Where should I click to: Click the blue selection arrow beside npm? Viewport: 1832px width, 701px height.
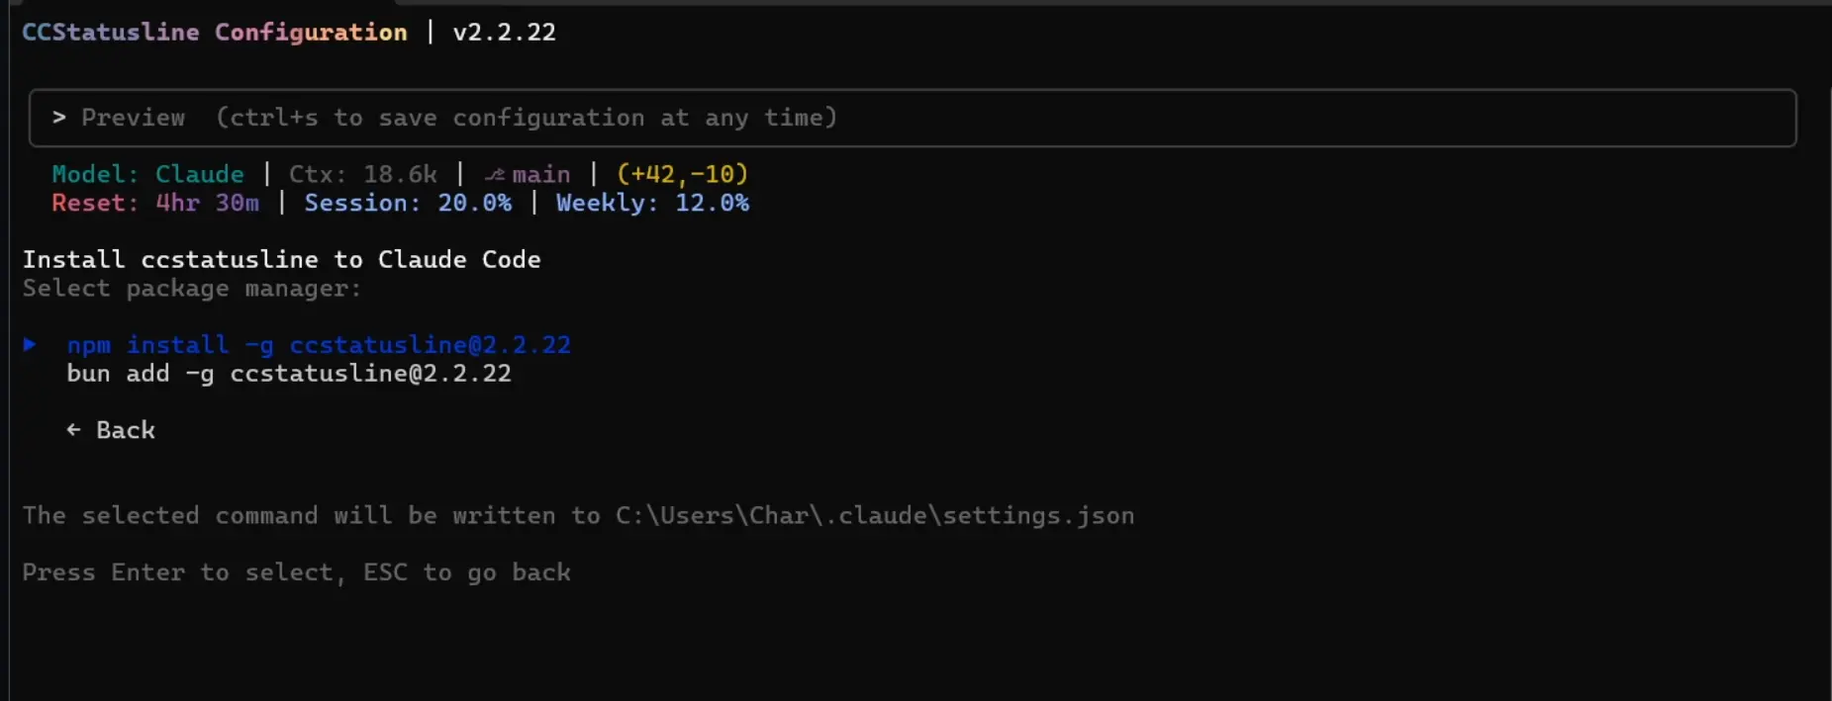click(x=30, y=344)
